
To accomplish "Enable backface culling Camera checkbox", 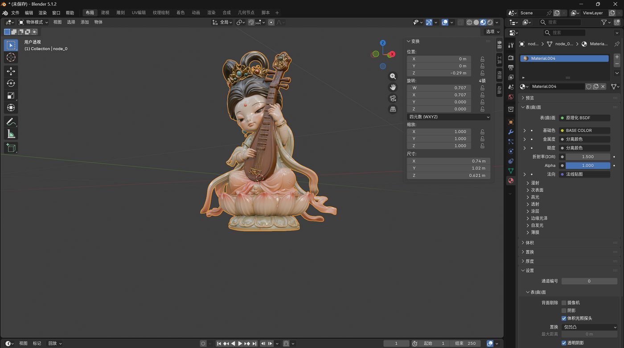I will (564, 303).
